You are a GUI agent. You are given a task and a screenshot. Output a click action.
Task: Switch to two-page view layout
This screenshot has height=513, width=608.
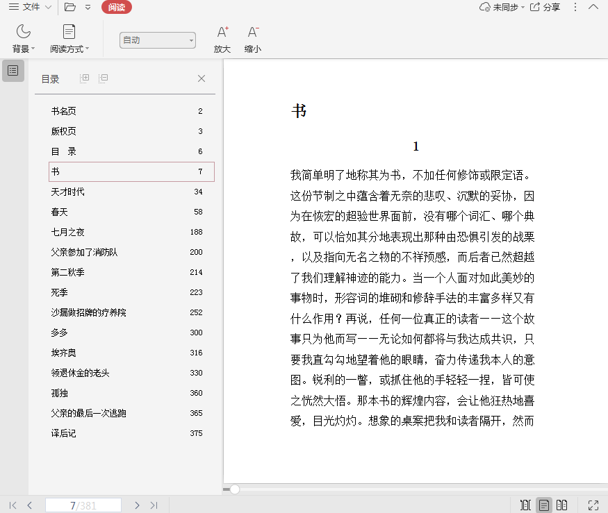click(562, 505)
